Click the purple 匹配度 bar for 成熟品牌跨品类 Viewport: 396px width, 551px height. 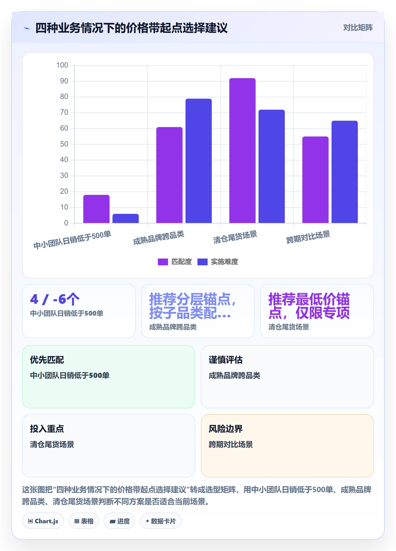coord(169,175)
